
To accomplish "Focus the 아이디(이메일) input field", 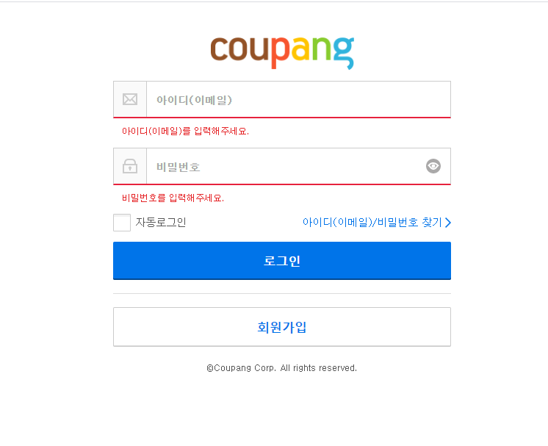I will [298, 100].
